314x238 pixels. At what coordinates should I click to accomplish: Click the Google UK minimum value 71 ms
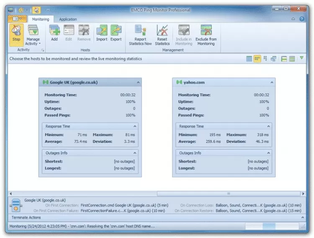(82, 135)
